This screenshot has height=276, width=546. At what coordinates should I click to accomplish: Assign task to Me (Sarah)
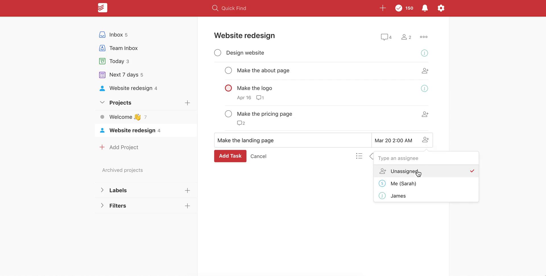tap(426, 184)
